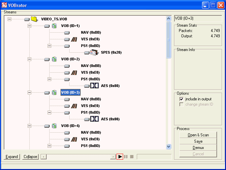Viewport: 226px width, 170px height.
Task: Click the left arrow of the seek bar
Action: coord(44,157)
